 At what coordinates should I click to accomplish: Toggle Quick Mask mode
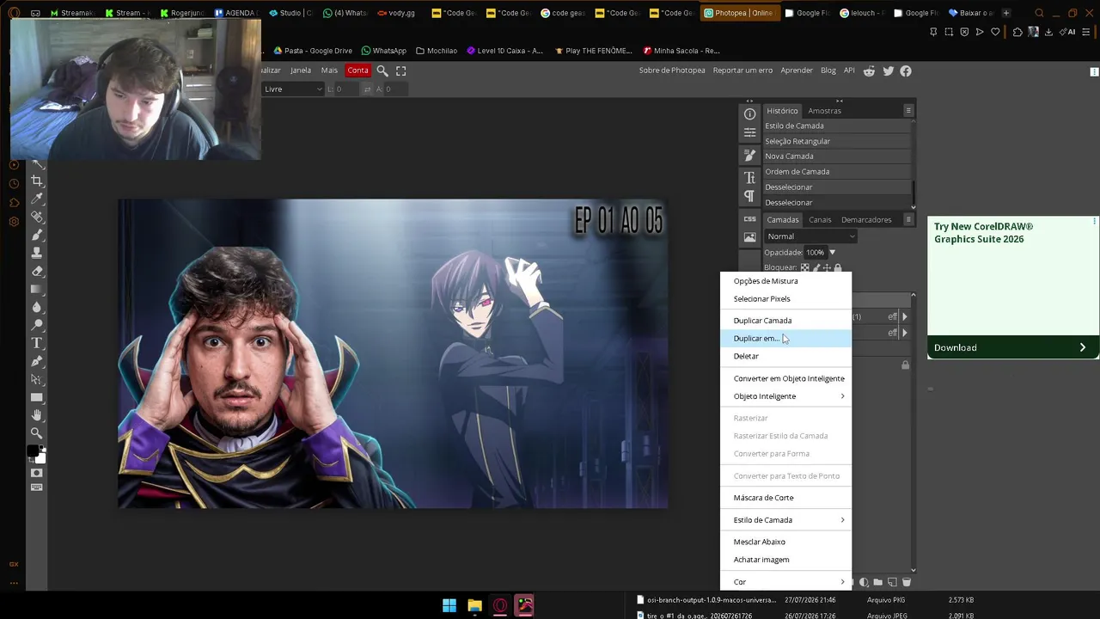point(36,473)
